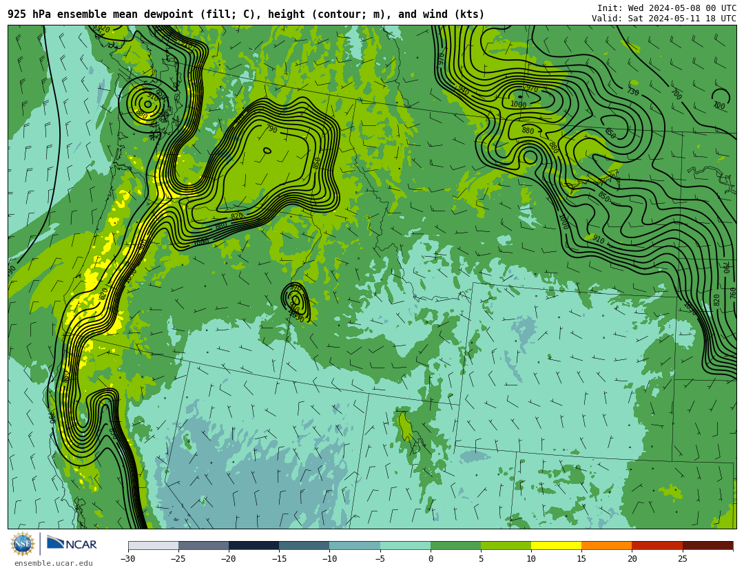Click the 25 colorbar tick label

682,559
